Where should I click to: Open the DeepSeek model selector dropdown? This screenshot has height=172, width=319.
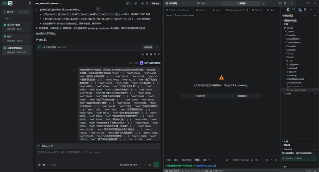click(x=130, y=165)
